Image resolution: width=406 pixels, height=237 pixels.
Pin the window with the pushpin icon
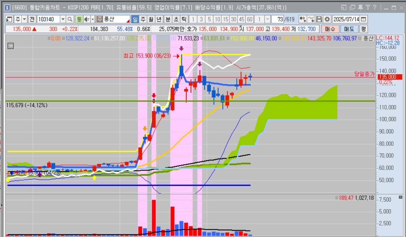click(360, 8)
